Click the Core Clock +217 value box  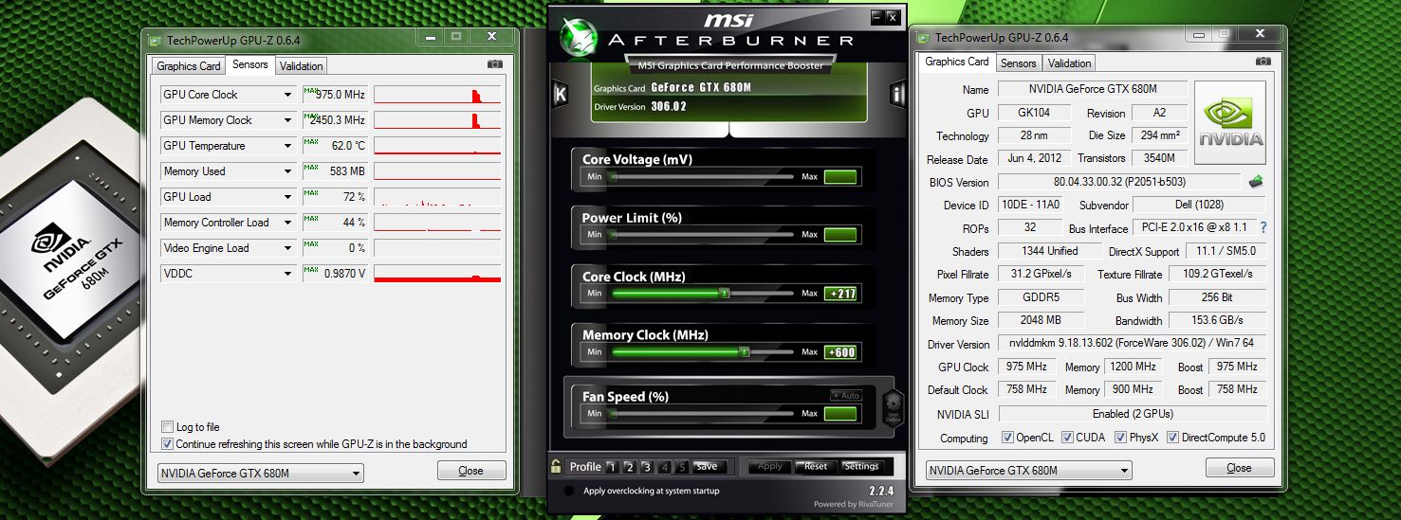tap(840, 294)
